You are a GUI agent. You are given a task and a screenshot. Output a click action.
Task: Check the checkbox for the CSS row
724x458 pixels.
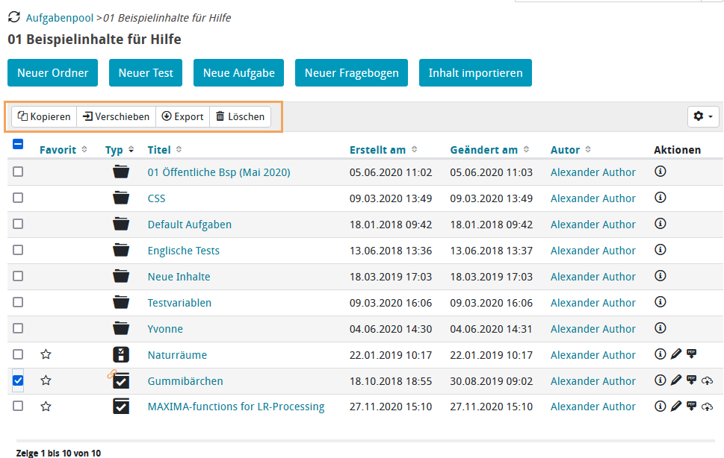17,198
